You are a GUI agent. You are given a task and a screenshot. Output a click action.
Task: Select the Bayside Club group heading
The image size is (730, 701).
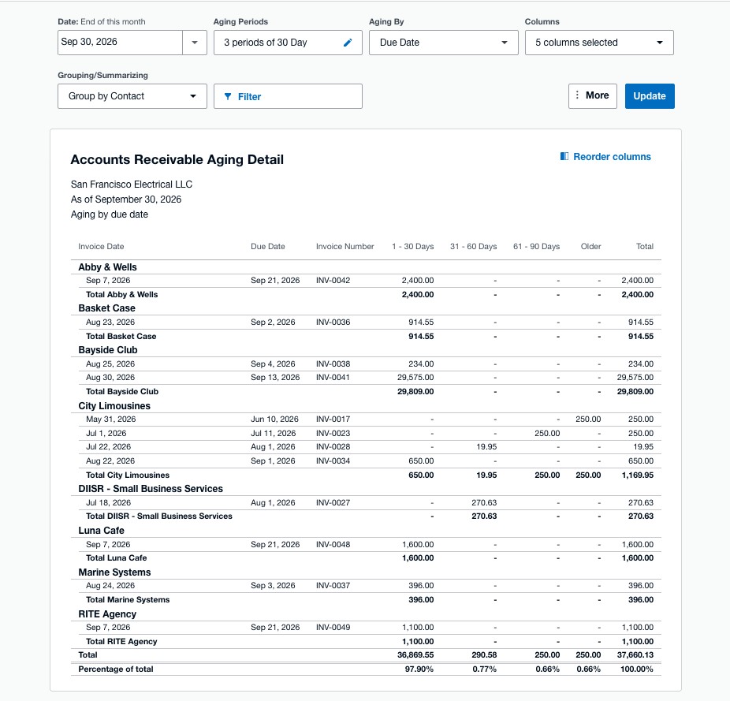[108, 350]
